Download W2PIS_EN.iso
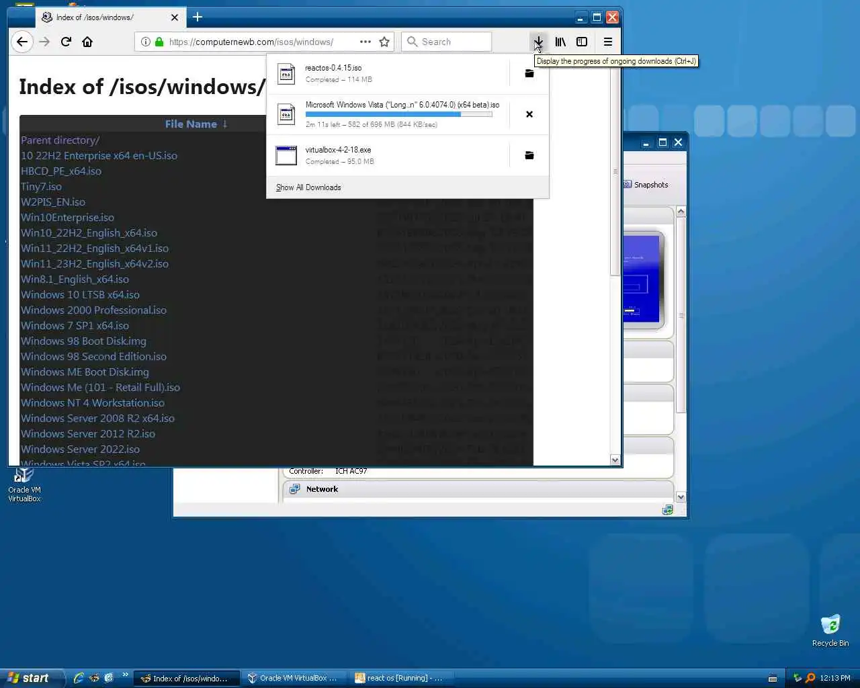The image size is (860, 688). tap(53, 202)
